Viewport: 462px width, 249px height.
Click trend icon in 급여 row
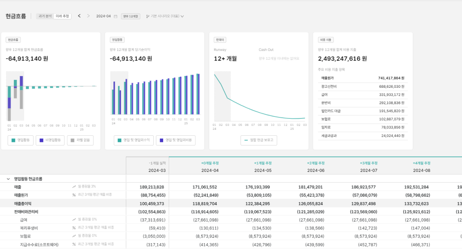pyautogui.click(x=74, y=219)
